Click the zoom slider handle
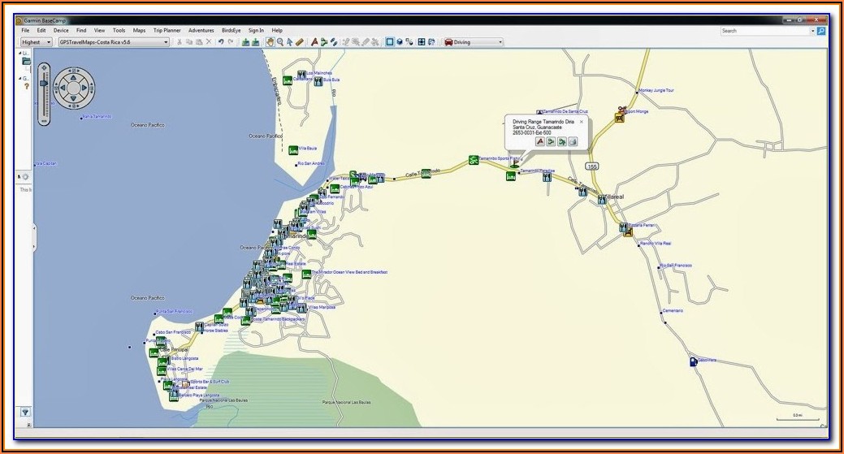Screen dimensions: 844x454 point(44,84)
